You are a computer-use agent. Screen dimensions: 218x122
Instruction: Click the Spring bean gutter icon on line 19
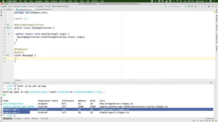(x=8, y=55)
